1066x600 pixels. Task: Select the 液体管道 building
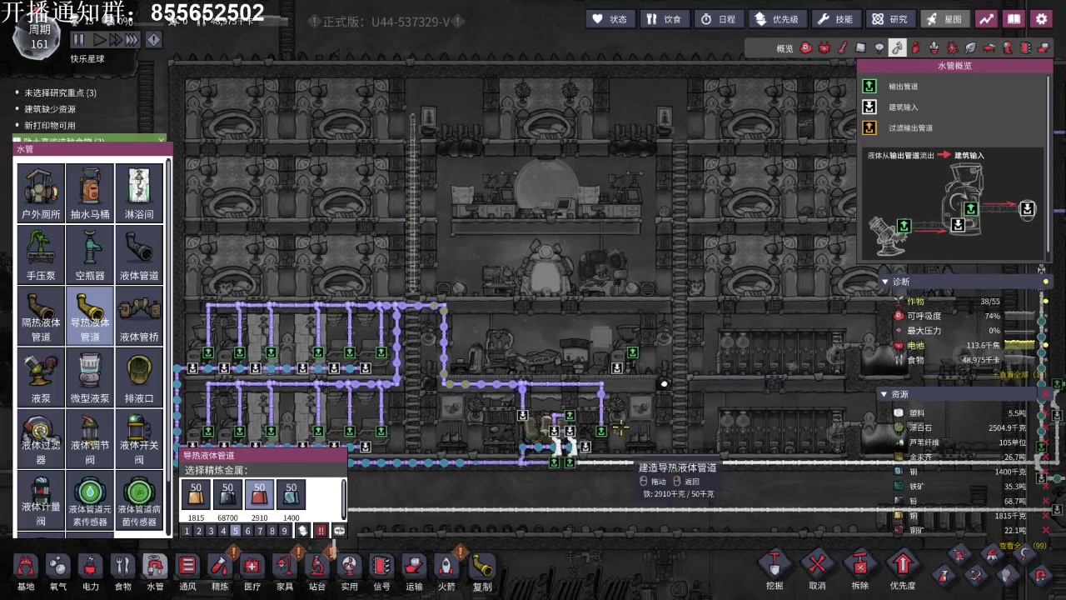pyautogui.click(x=139, y=254)
